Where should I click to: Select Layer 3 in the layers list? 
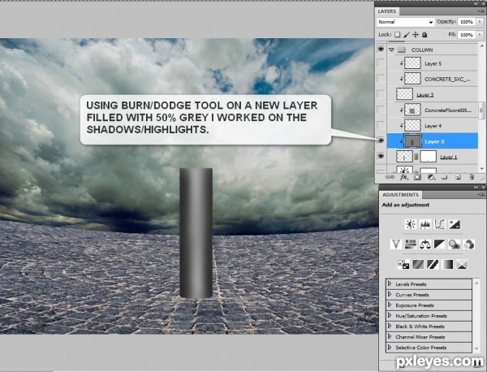(x=433, y=94)
